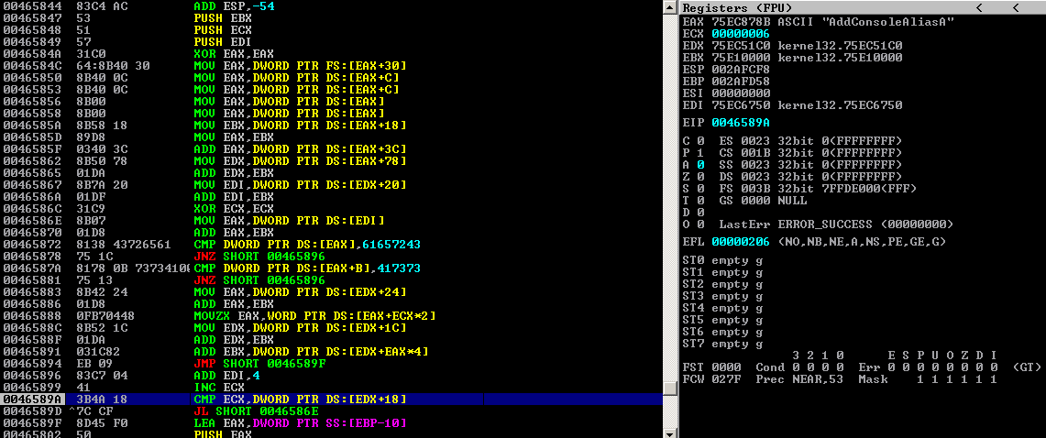Viewport: 1046px width, 438px height.
Task: Toggle the P parity flag value
Action: tap(699, 152)
